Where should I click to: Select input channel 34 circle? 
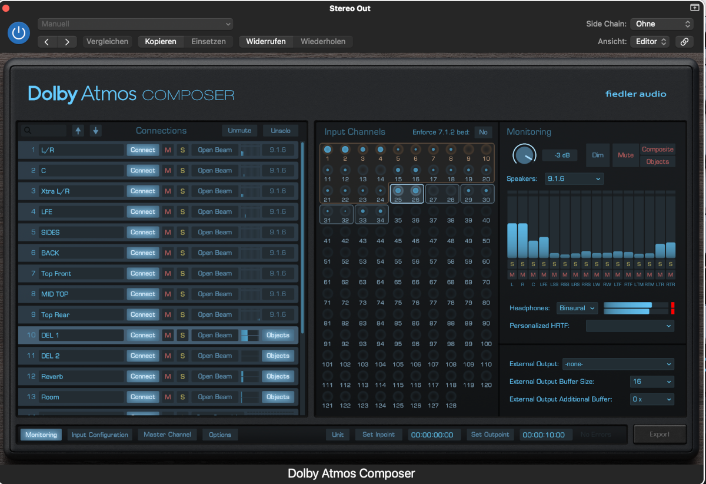(381, 211)
